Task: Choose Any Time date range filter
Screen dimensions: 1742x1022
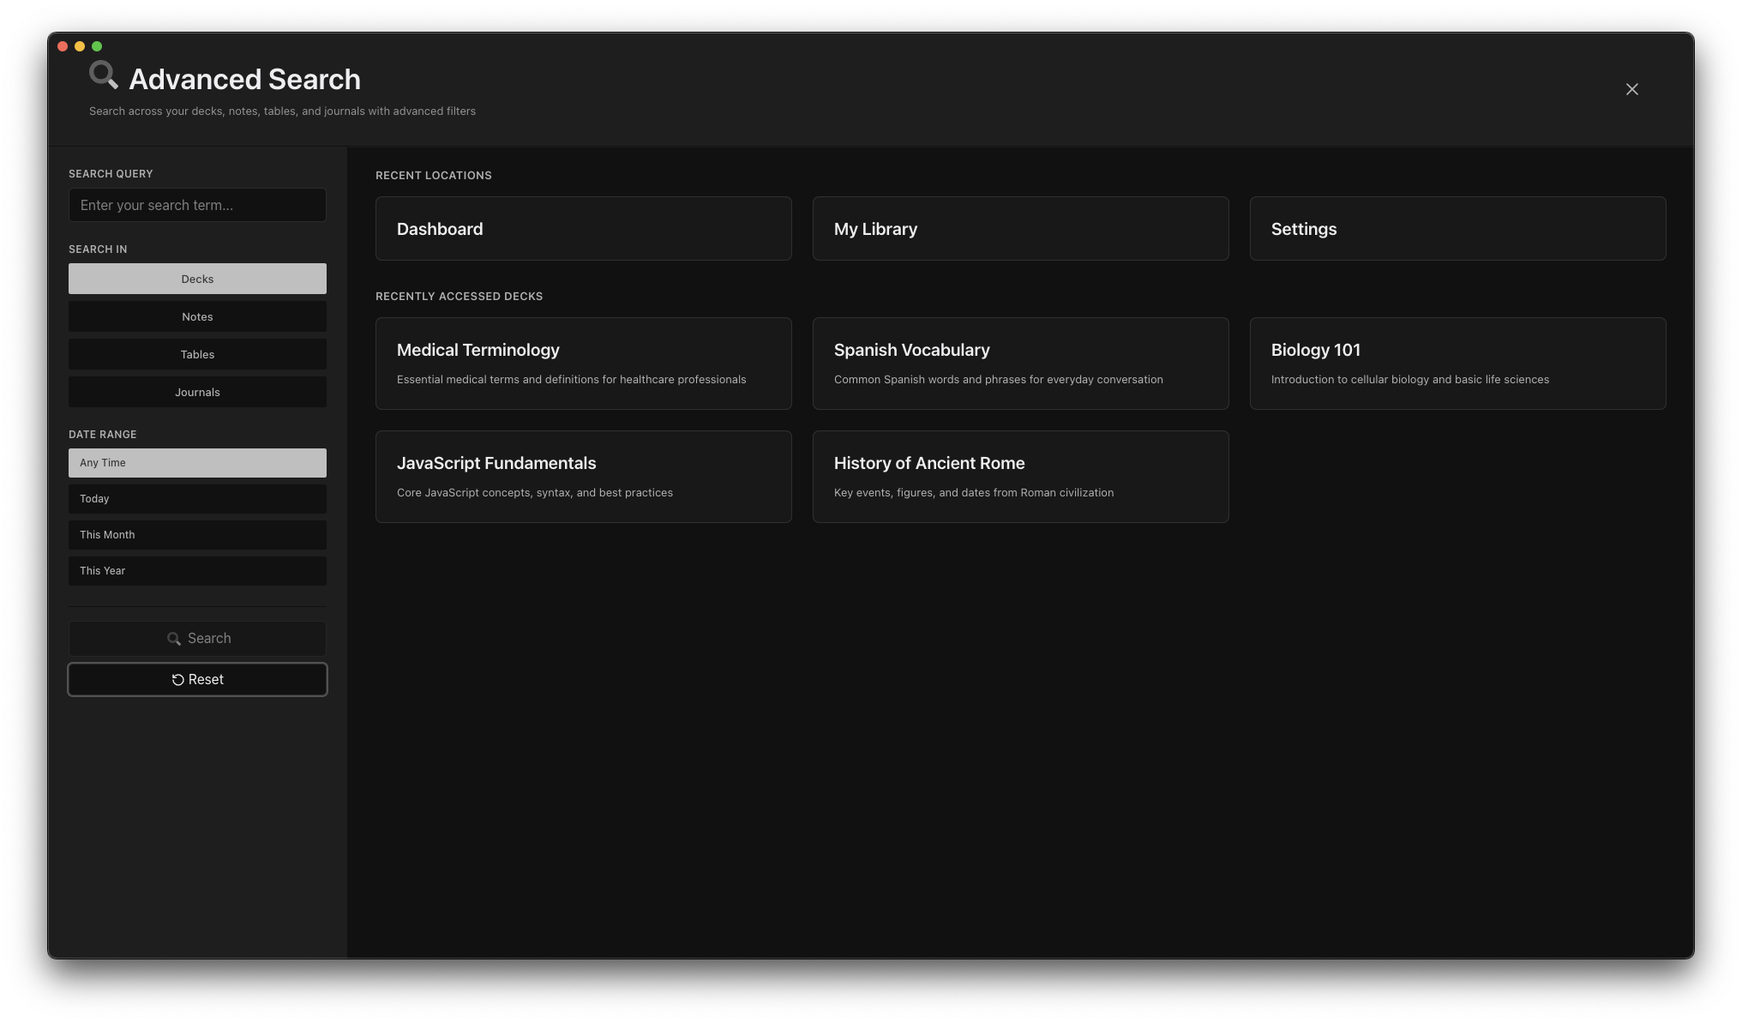Action: point(196,463)
